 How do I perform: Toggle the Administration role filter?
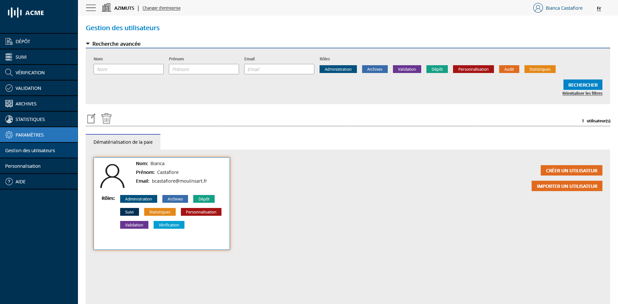[x=338, y=69]
